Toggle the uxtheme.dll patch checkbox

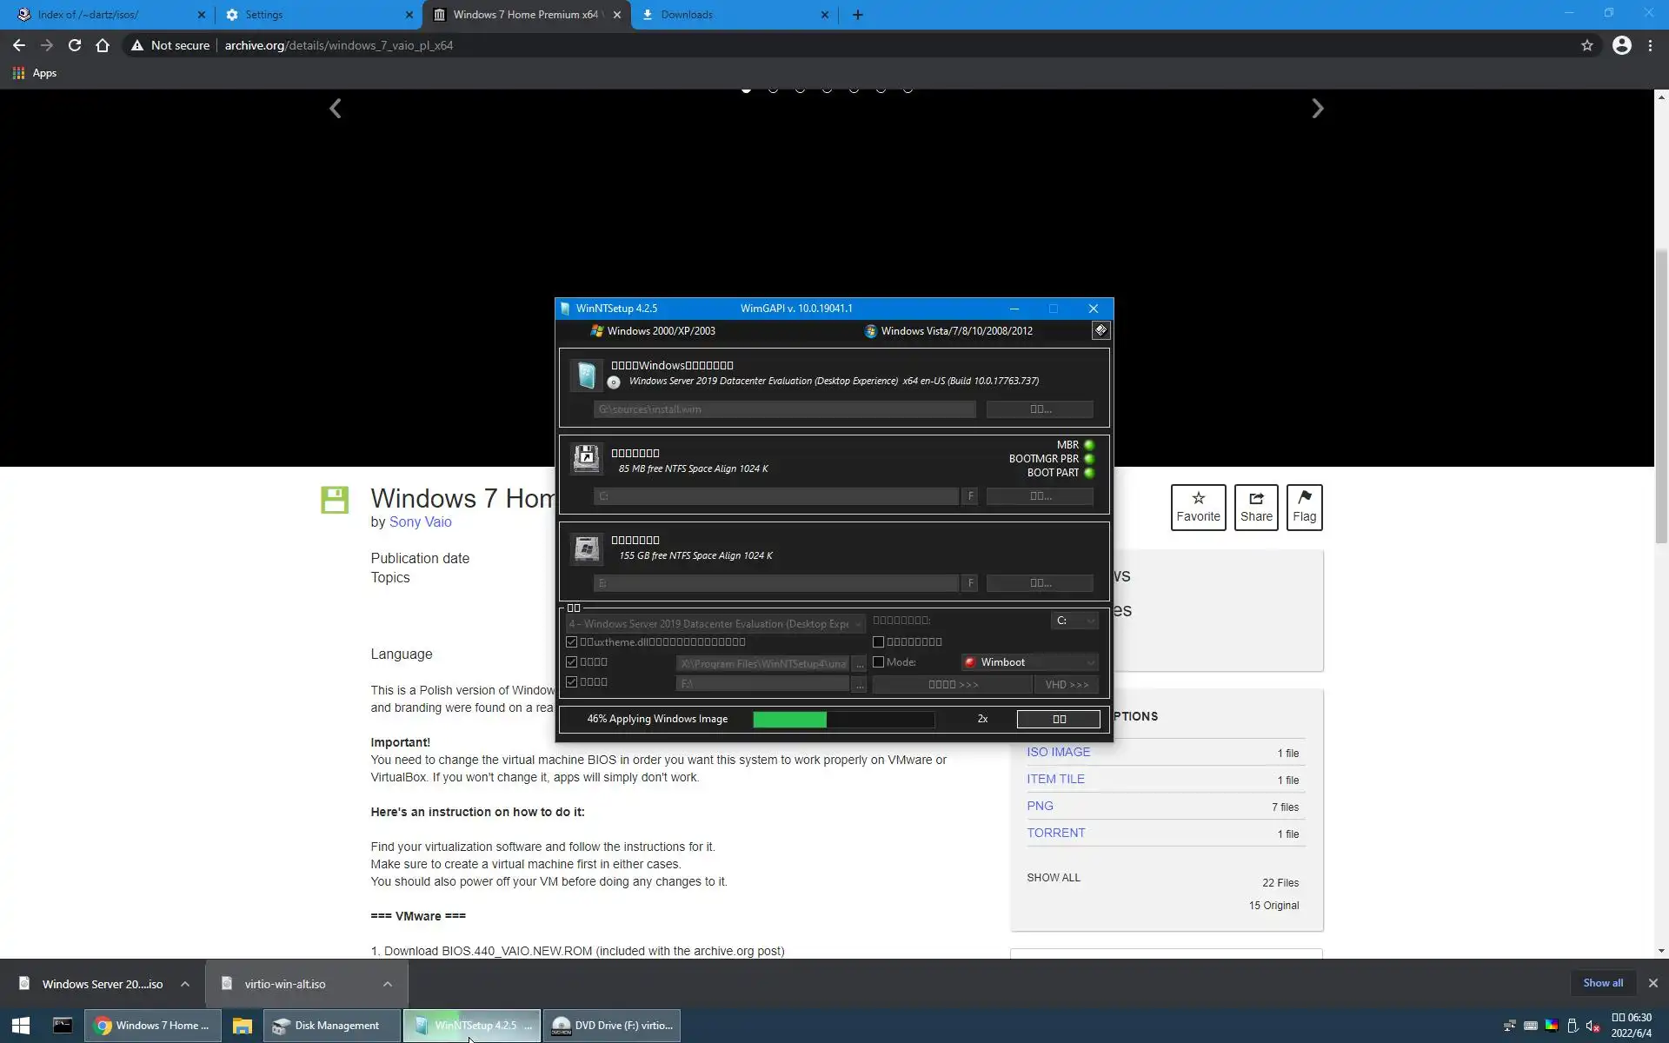click(572, 642)
